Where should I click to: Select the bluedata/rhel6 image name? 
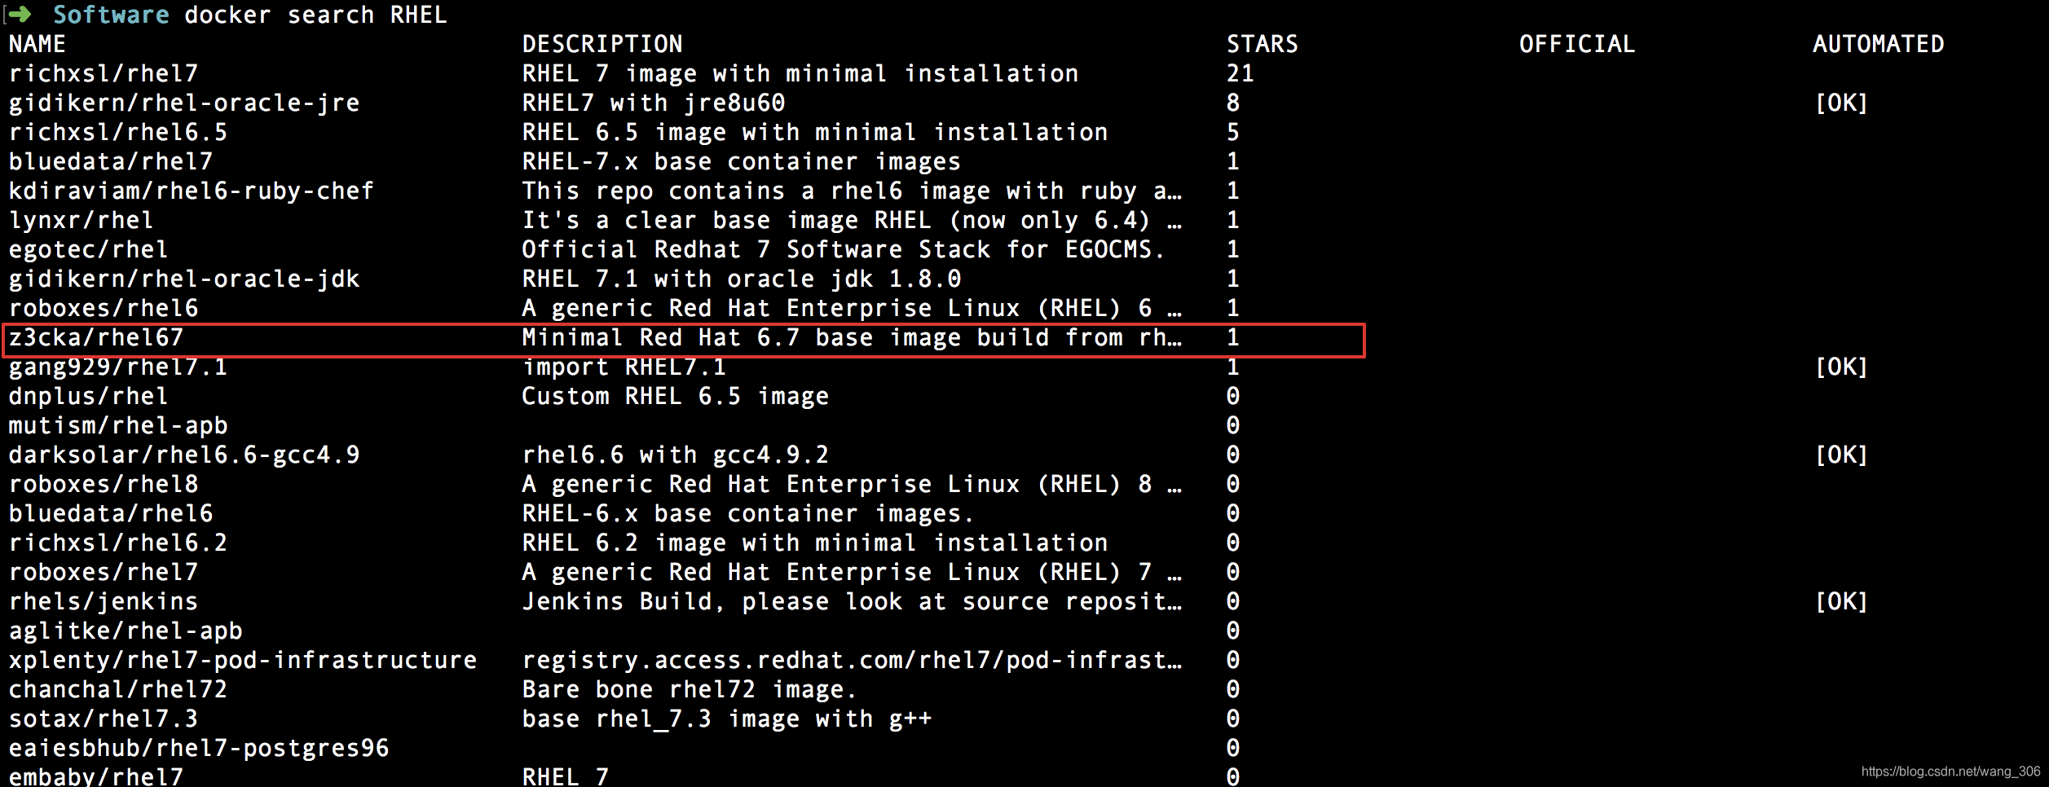click(x=111, y=513)
